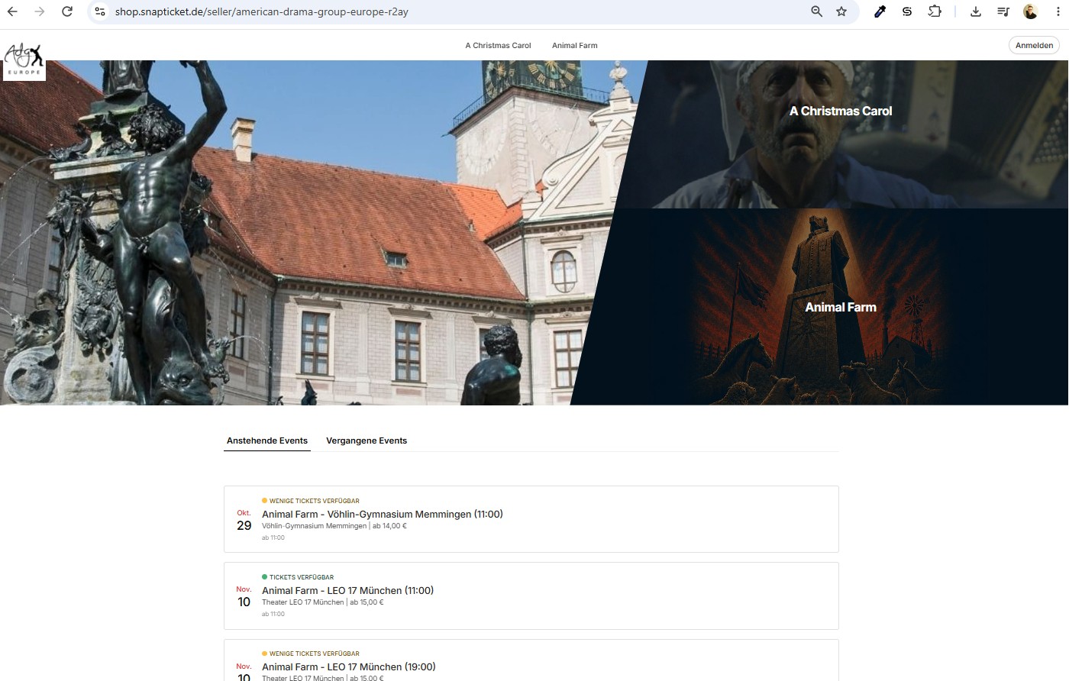This screenshot has height=681, width=1069.
Task: Open the Chrome three-dot menu
Action: pyautogui.click(x=1057, y=11)
